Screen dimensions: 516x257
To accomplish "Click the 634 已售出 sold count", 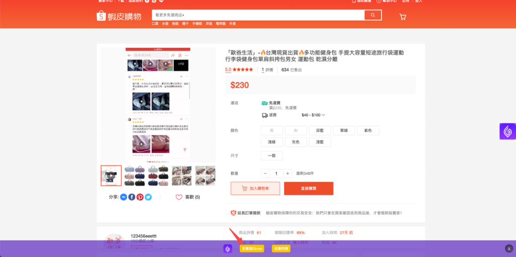I will (292, 70).
